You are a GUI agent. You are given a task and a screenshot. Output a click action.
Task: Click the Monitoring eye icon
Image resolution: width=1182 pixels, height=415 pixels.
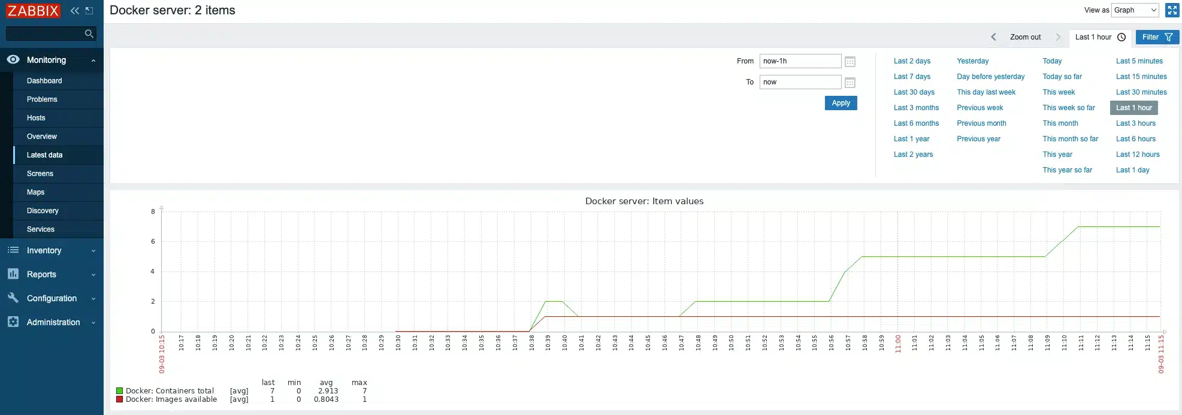click(13, 59)
